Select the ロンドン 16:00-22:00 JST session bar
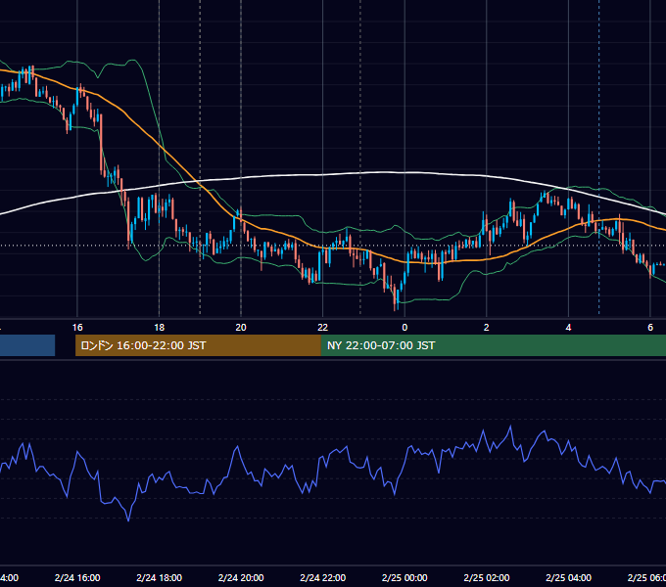Image resolution: width=666 pixels, height=587 pixels. (198, 345)
